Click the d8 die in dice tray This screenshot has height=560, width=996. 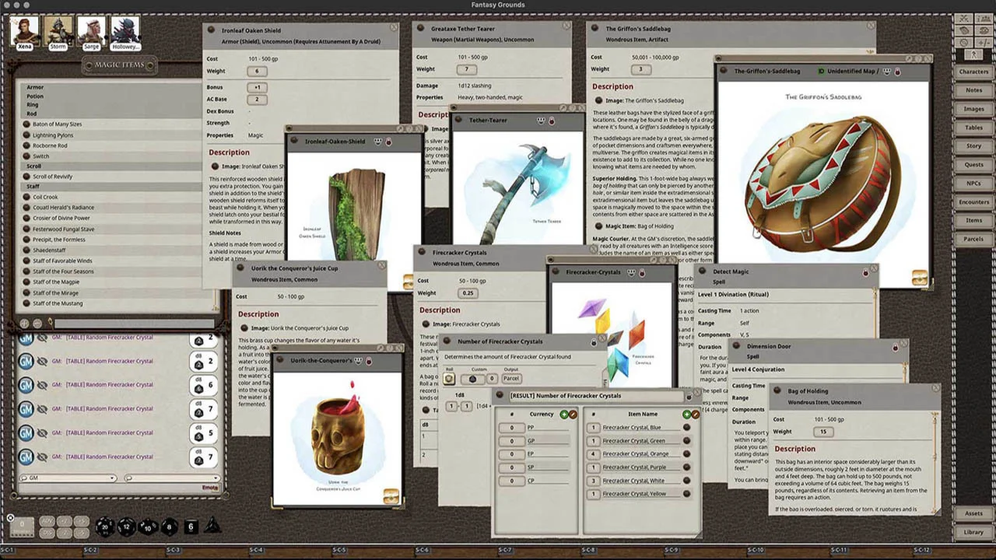[169, 527]
